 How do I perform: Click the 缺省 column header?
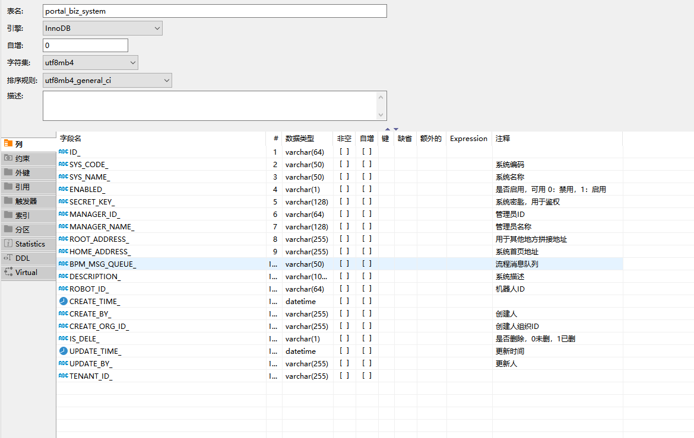pyautogui.click(x=405, y=138)
